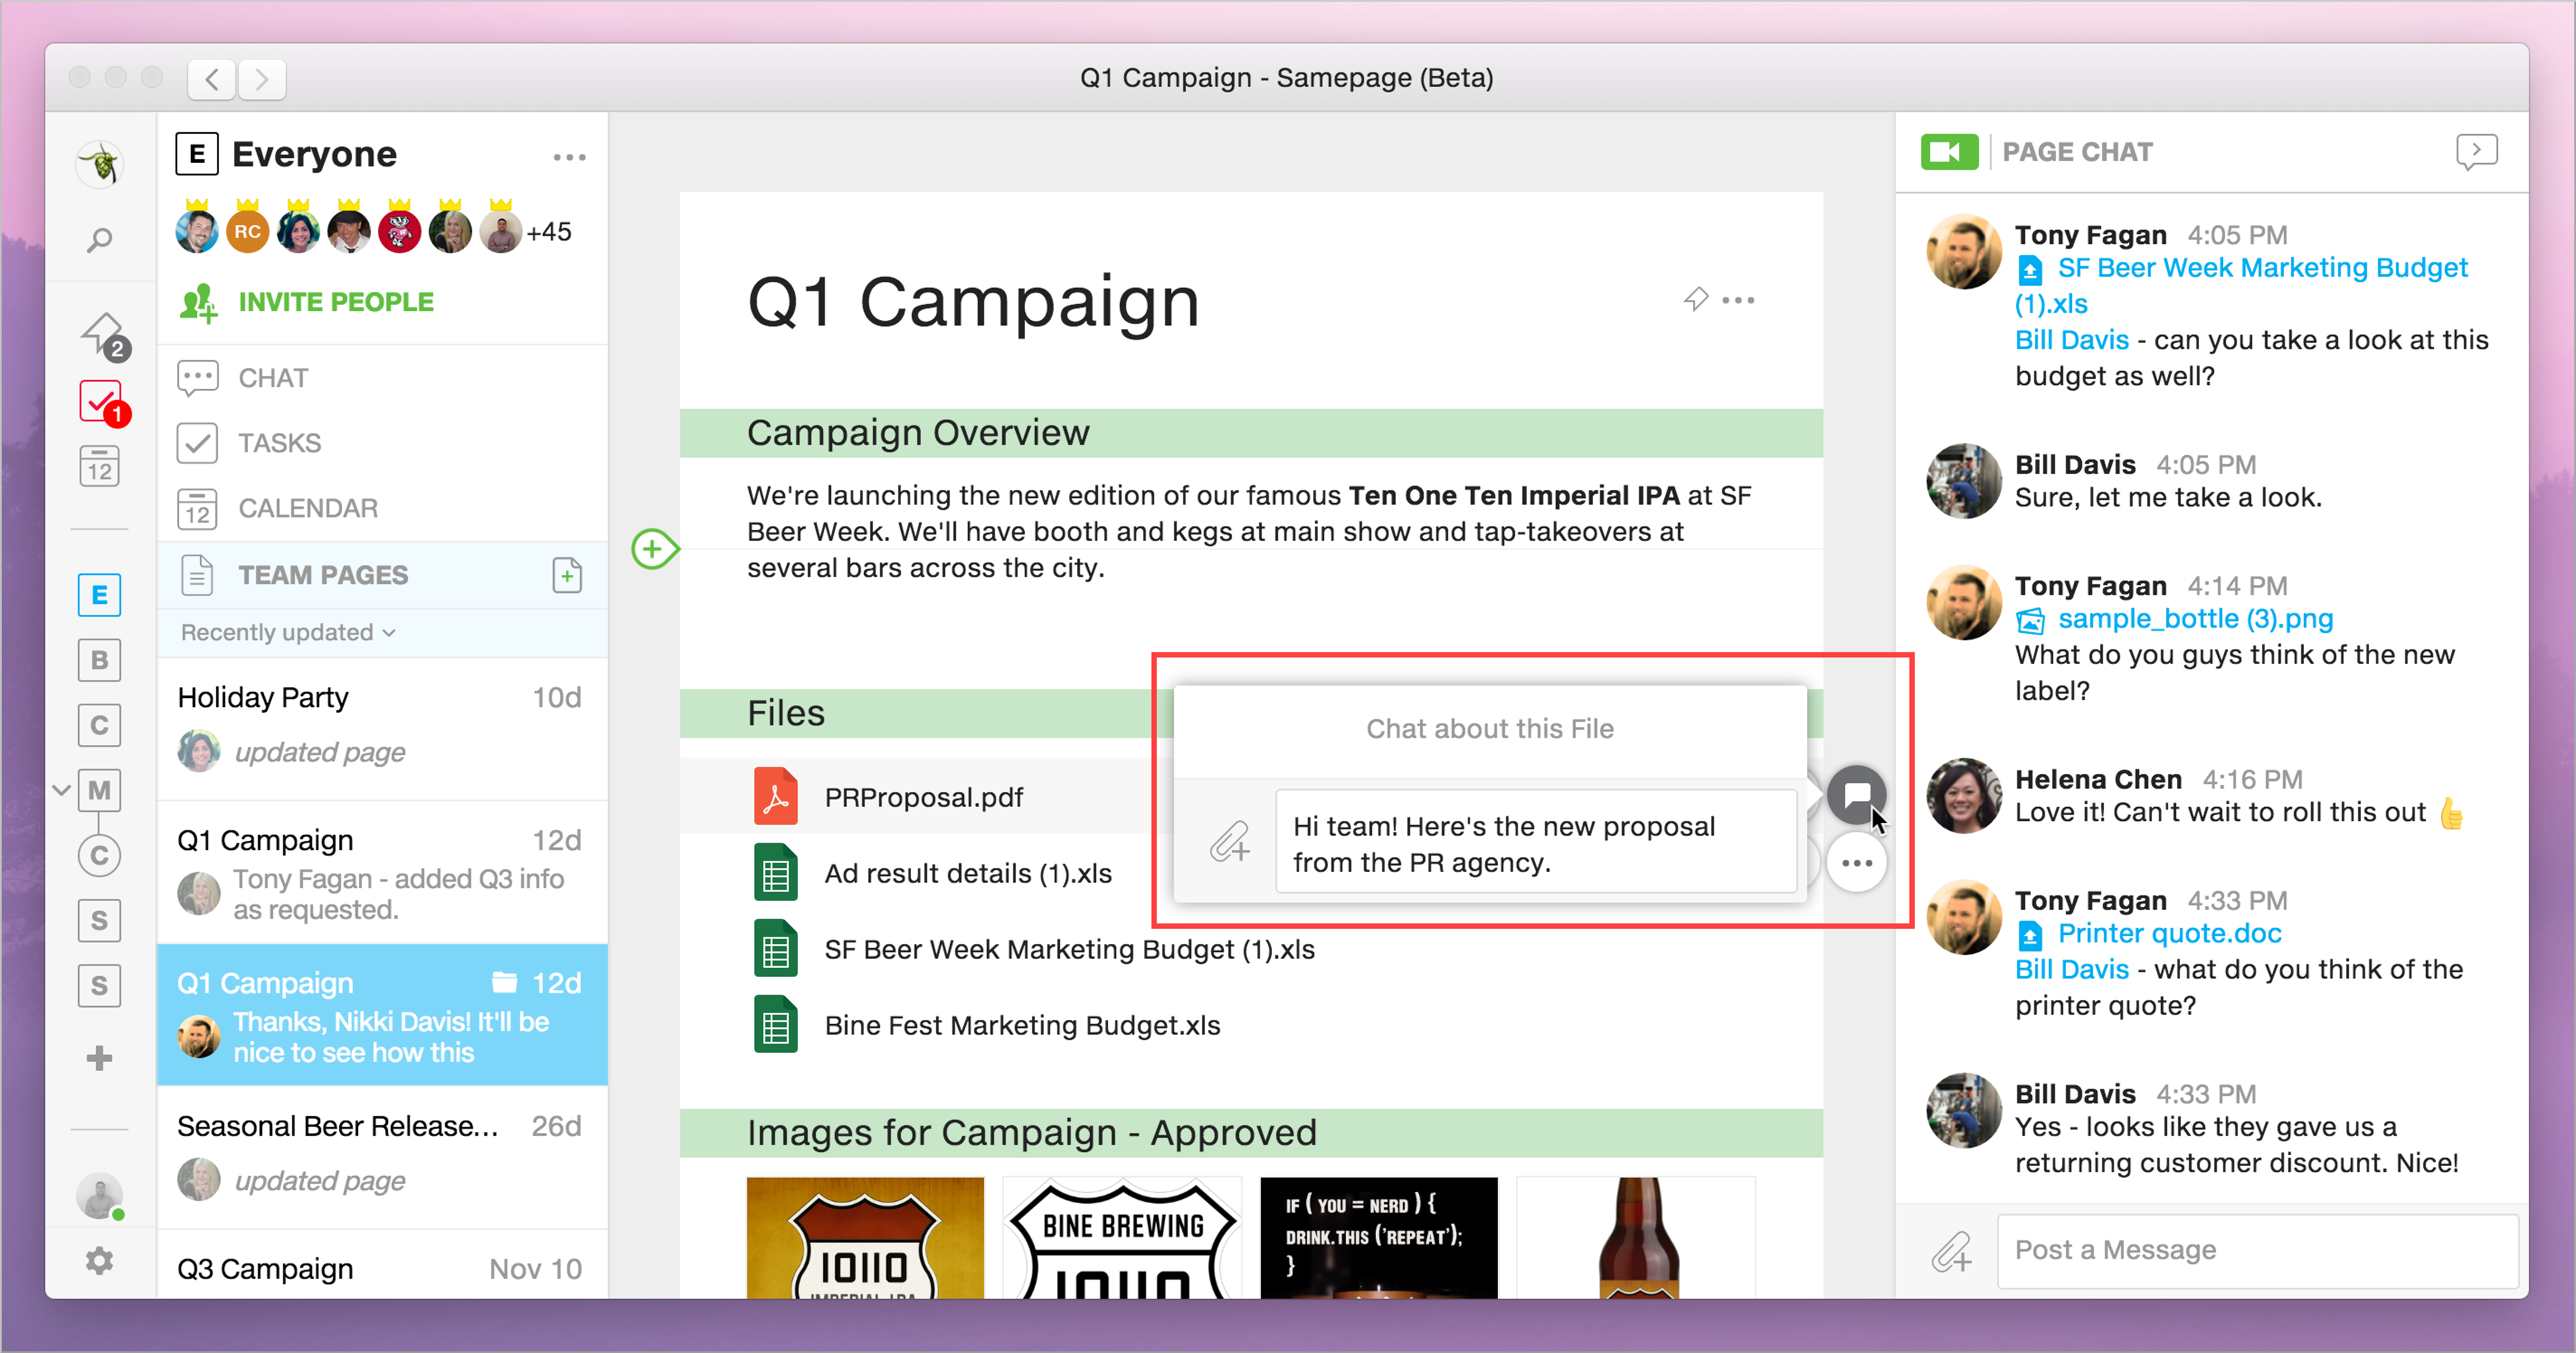Open the Seasonal Beer Release page
The height and width of the screenshot is (1353, 2576).
[383, 1158]
